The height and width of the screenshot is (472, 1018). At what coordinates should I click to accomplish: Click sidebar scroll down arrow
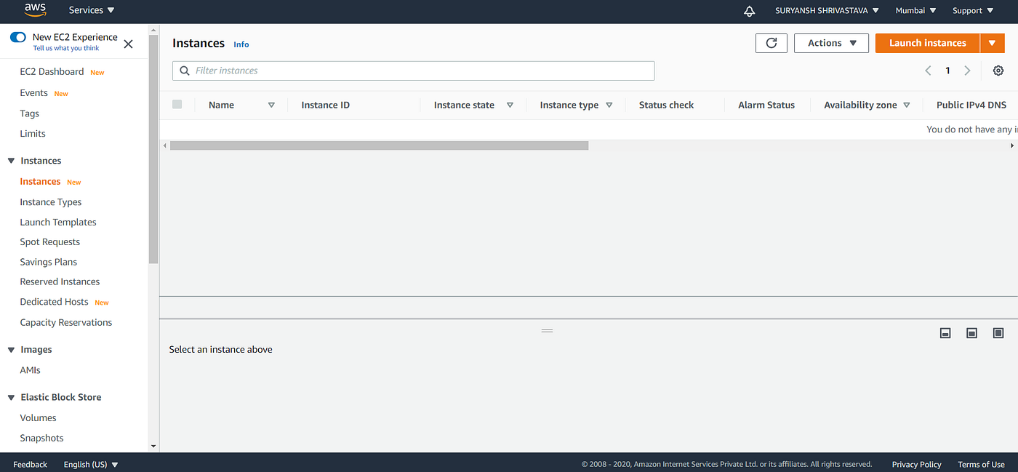pyautogui.click(x=153, y=446)
